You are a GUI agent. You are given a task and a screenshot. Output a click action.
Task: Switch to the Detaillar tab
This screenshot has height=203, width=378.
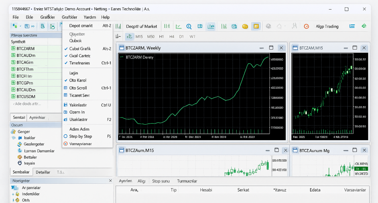coord(43,172)
